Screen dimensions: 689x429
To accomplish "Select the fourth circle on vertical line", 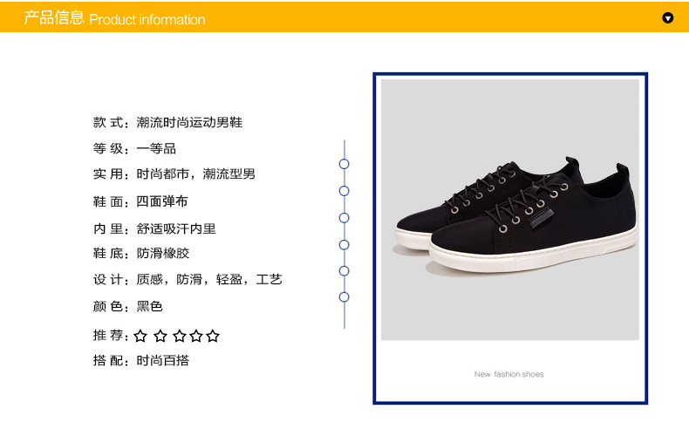I will point(344,244).
